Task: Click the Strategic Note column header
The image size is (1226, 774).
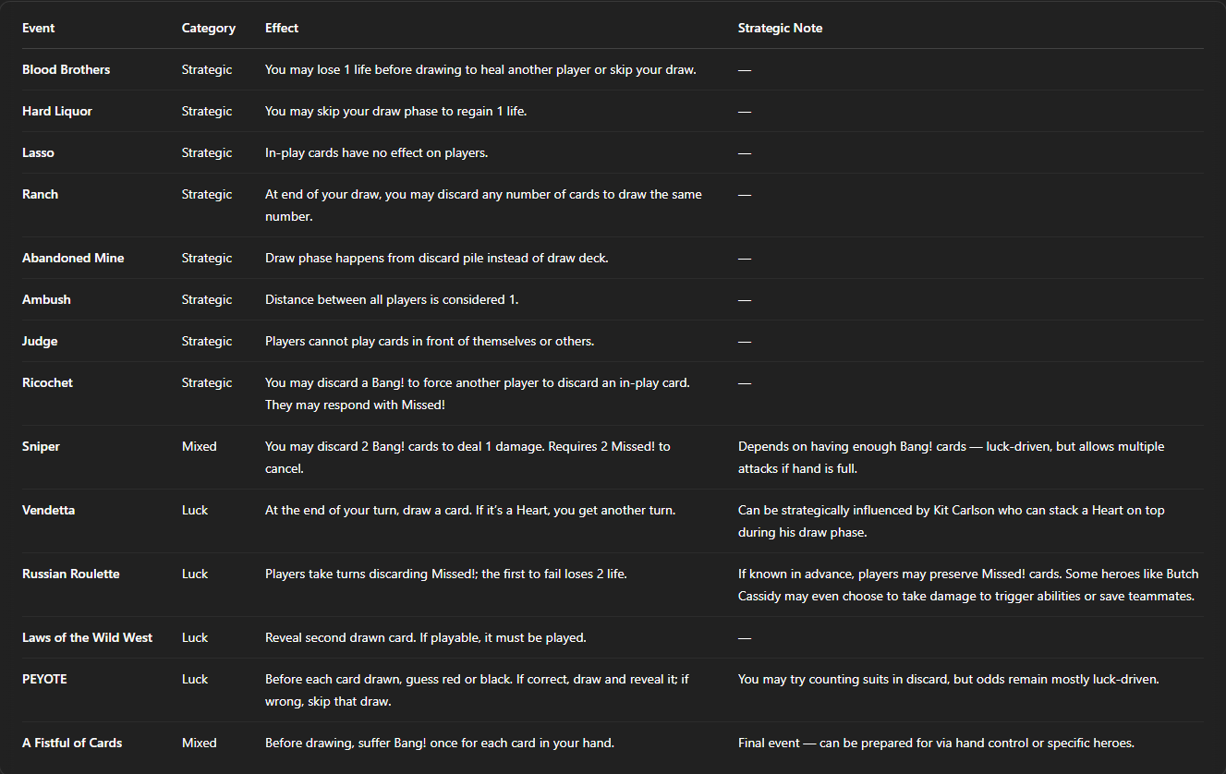Action: click(x=780, y=28)
